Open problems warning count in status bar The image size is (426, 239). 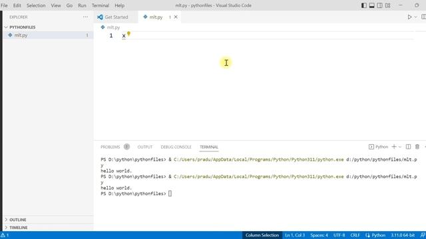click(5, 235)
